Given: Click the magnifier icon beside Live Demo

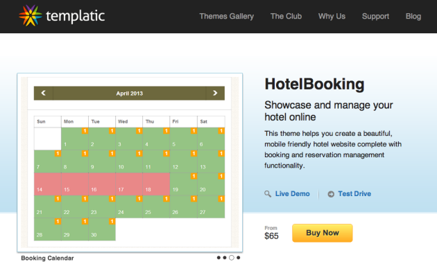Looking at the screenshot, I should 268,194.
